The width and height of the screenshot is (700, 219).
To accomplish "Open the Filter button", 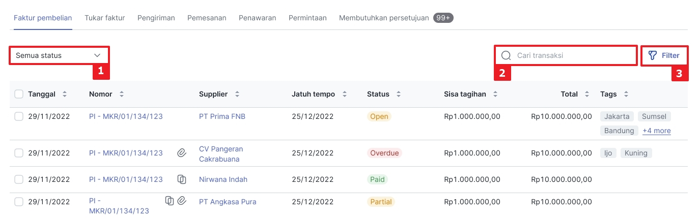I will click(664, 55).
